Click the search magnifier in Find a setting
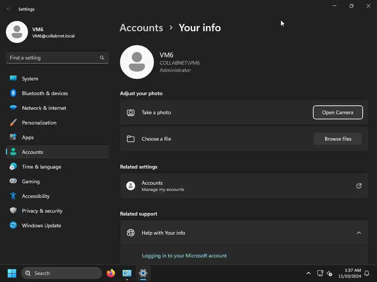377x282 pixels. coord(102,58)
